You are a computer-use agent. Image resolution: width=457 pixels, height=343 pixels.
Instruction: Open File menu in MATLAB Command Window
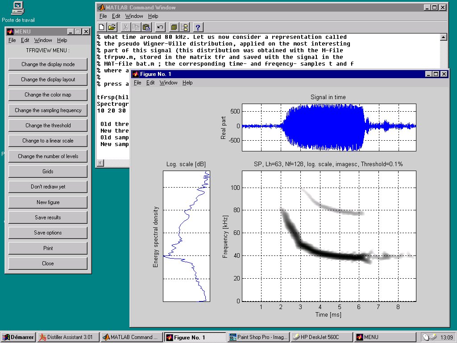pyautogui.click(x=103, y=16)
